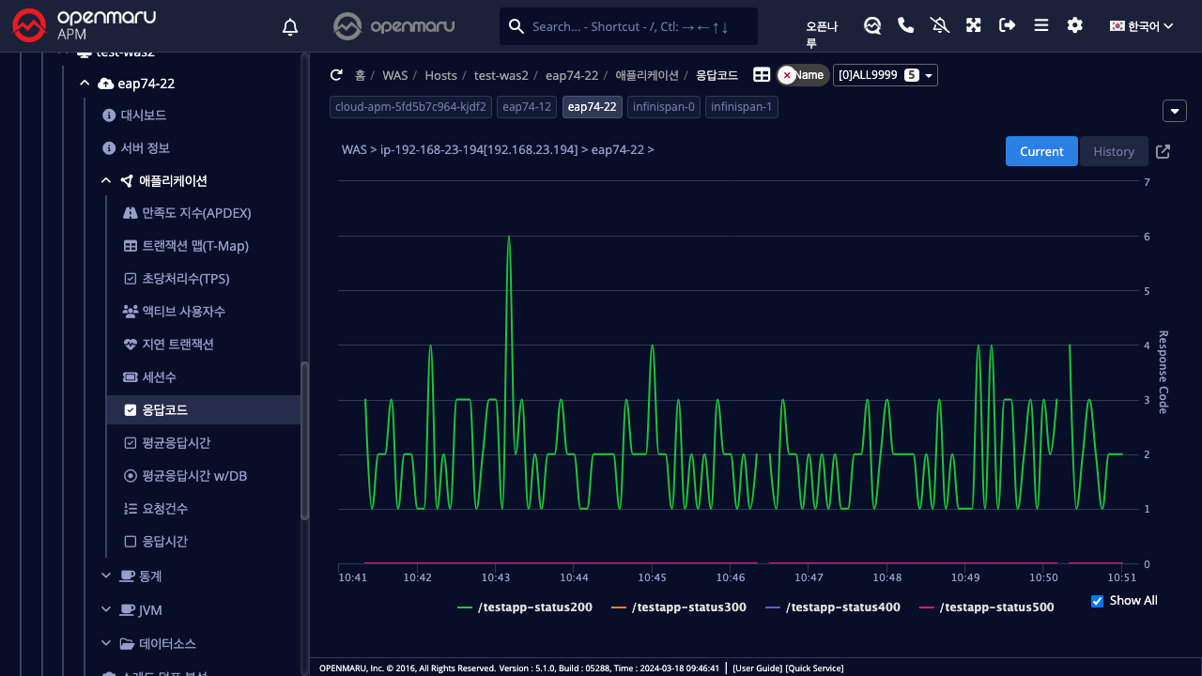The width and height of the screenshot is (1202, 676).
Task: Click the phone call icon in header
Action: coord(905,25)
